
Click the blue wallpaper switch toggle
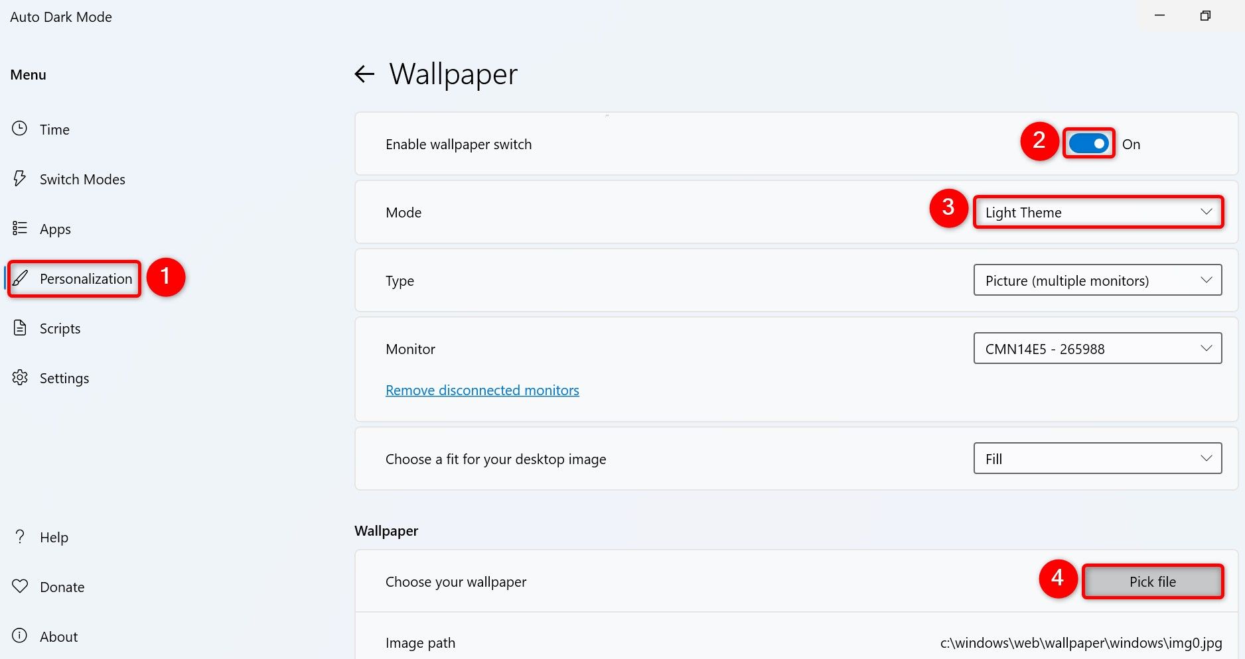pyautogui.click(x=1088, y=143)
